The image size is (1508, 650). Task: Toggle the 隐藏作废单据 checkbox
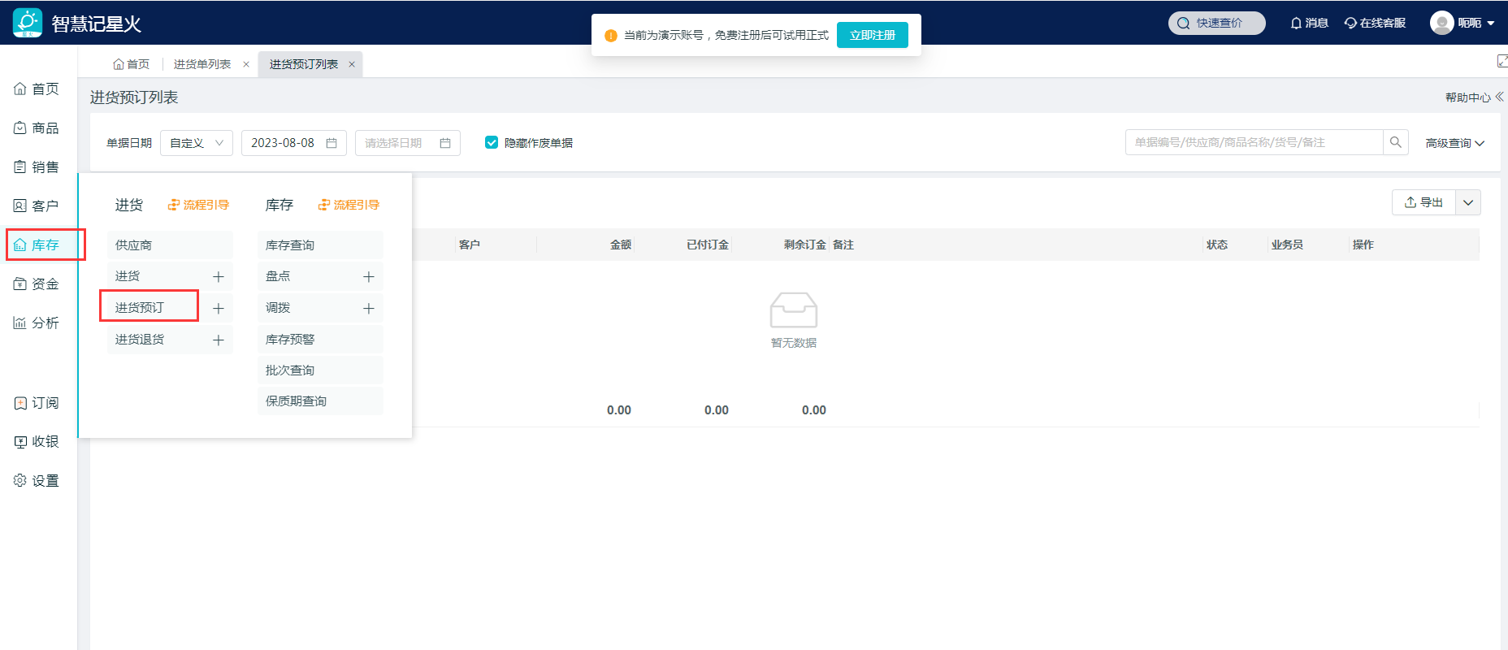492,142
